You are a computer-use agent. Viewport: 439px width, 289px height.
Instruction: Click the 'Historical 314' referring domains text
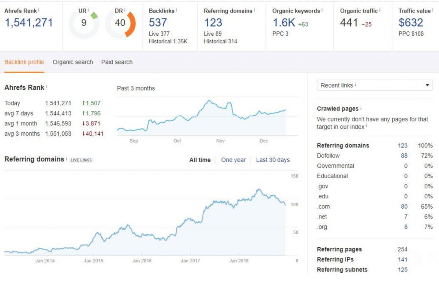220,42
